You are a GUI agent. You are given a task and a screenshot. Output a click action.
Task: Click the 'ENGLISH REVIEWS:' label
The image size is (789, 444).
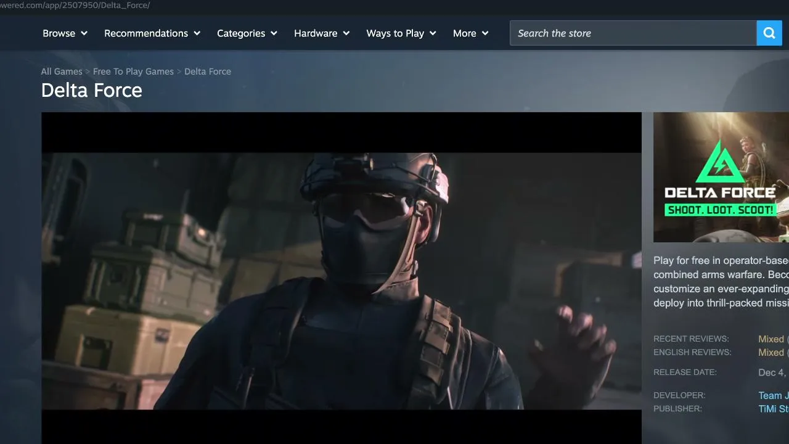692,353
